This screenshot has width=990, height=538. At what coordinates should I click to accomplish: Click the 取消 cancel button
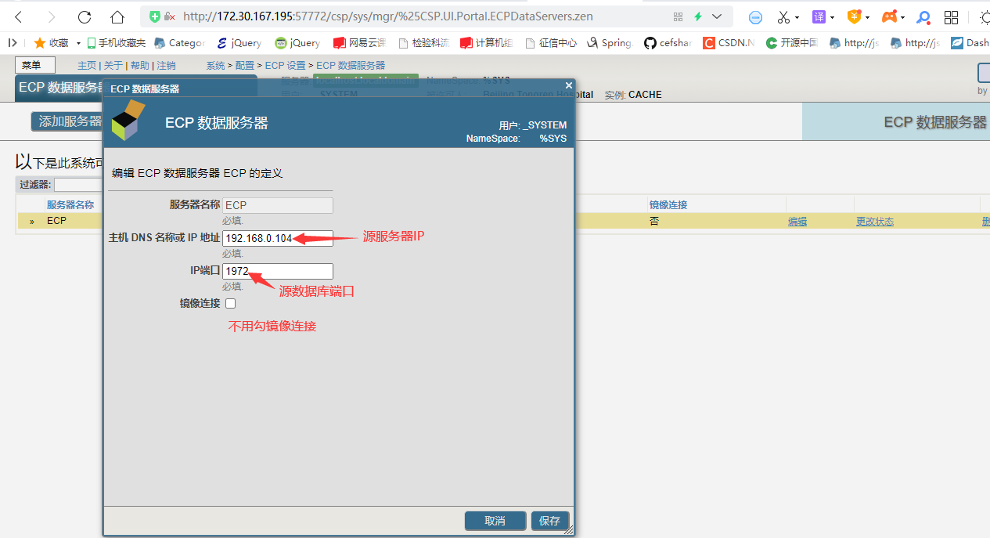click(495, 521)
